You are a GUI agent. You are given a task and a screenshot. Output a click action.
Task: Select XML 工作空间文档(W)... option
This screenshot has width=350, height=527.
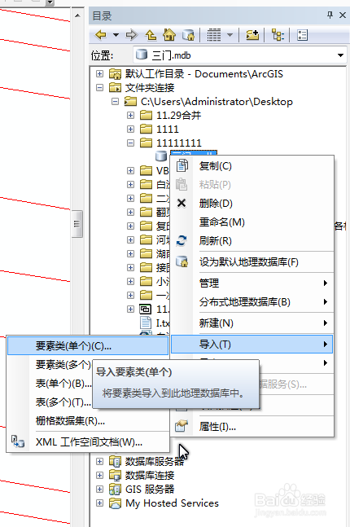88,442
